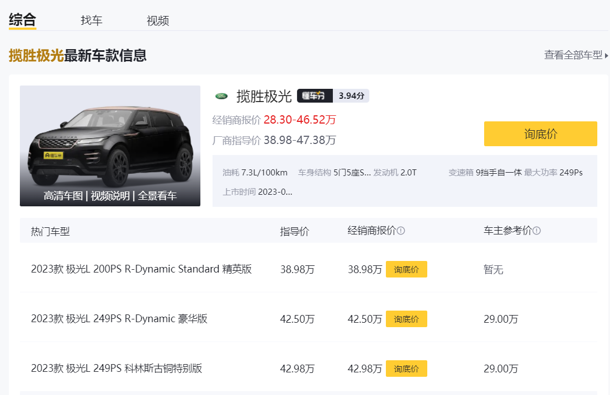This screenshot has width=610, height=395.
Task: Click 视频说明 link on car image
Action: pyautogui.click(x=110, y=195)
